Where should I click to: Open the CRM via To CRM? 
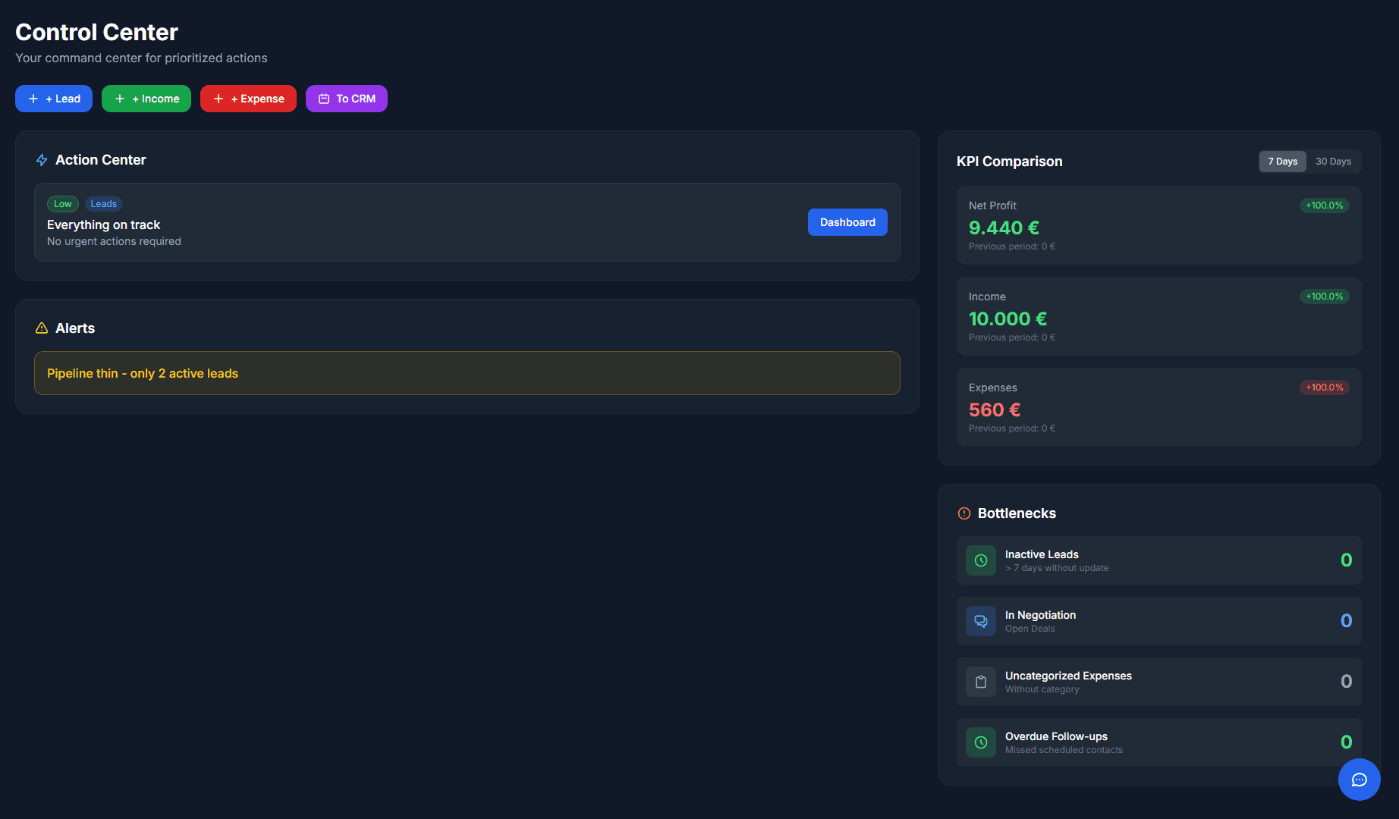(x=347, y=98)
